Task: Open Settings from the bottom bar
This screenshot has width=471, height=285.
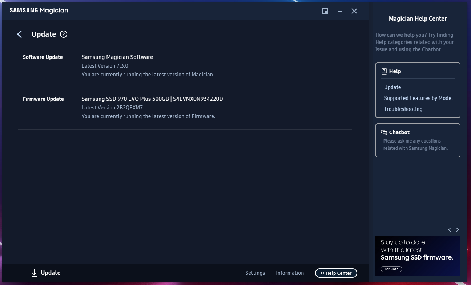Action: coord(255,273)
